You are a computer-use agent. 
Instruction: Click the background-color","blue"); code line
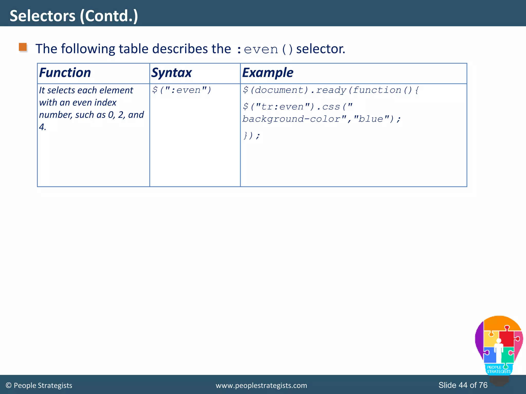click(321, 119)
